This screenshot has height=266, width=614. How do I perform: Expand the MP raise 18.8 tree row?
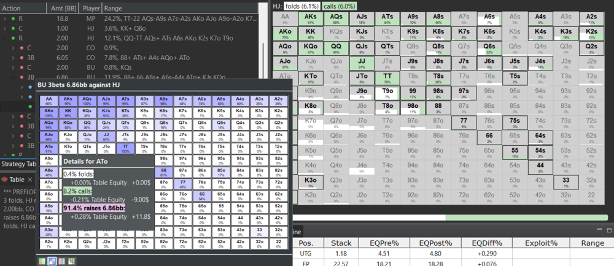tap(6, 19)
